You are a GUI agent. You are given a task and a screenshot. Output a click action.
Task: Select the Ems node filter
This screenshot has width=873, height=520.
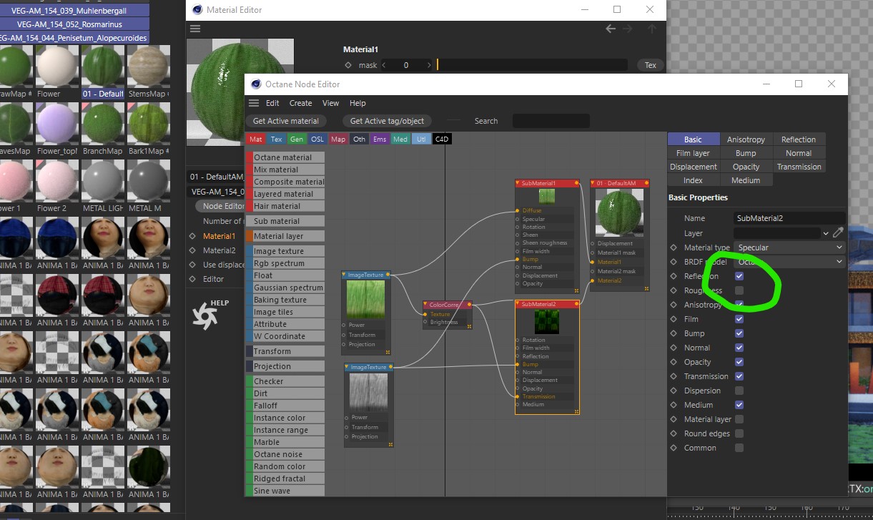point(380,139)
